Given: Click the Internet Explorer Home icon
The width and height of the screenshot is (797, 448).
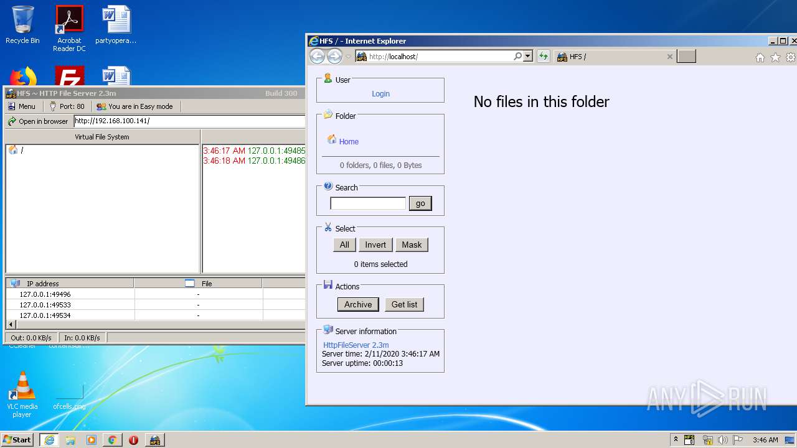Looking at the screenshot, I should coord(760,57).
